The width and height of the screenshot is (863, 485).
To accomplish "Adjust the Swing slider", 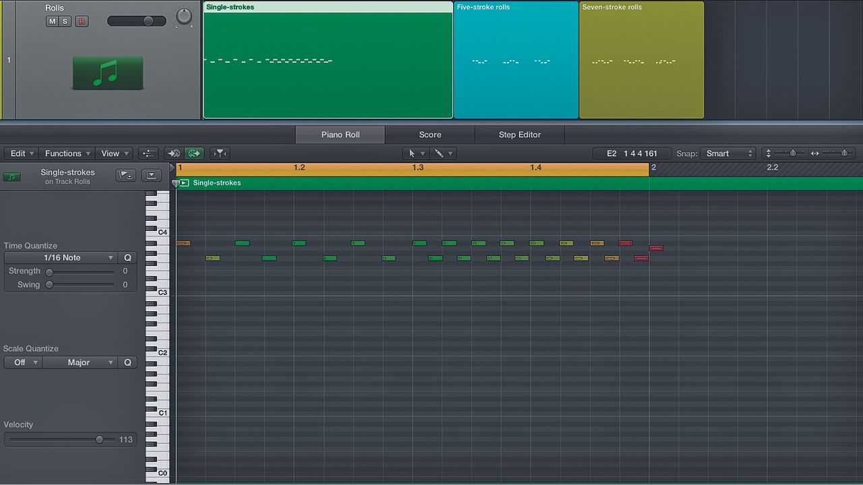I will 80,286.
